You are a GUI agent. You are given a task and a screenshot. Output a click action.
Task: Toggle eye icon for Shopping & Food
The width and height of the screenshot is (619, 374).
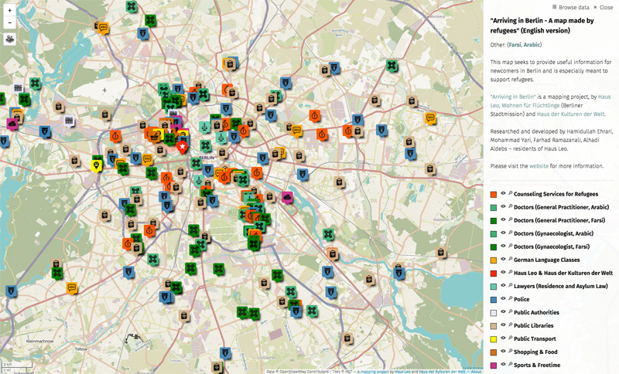(x=503, y=352)
